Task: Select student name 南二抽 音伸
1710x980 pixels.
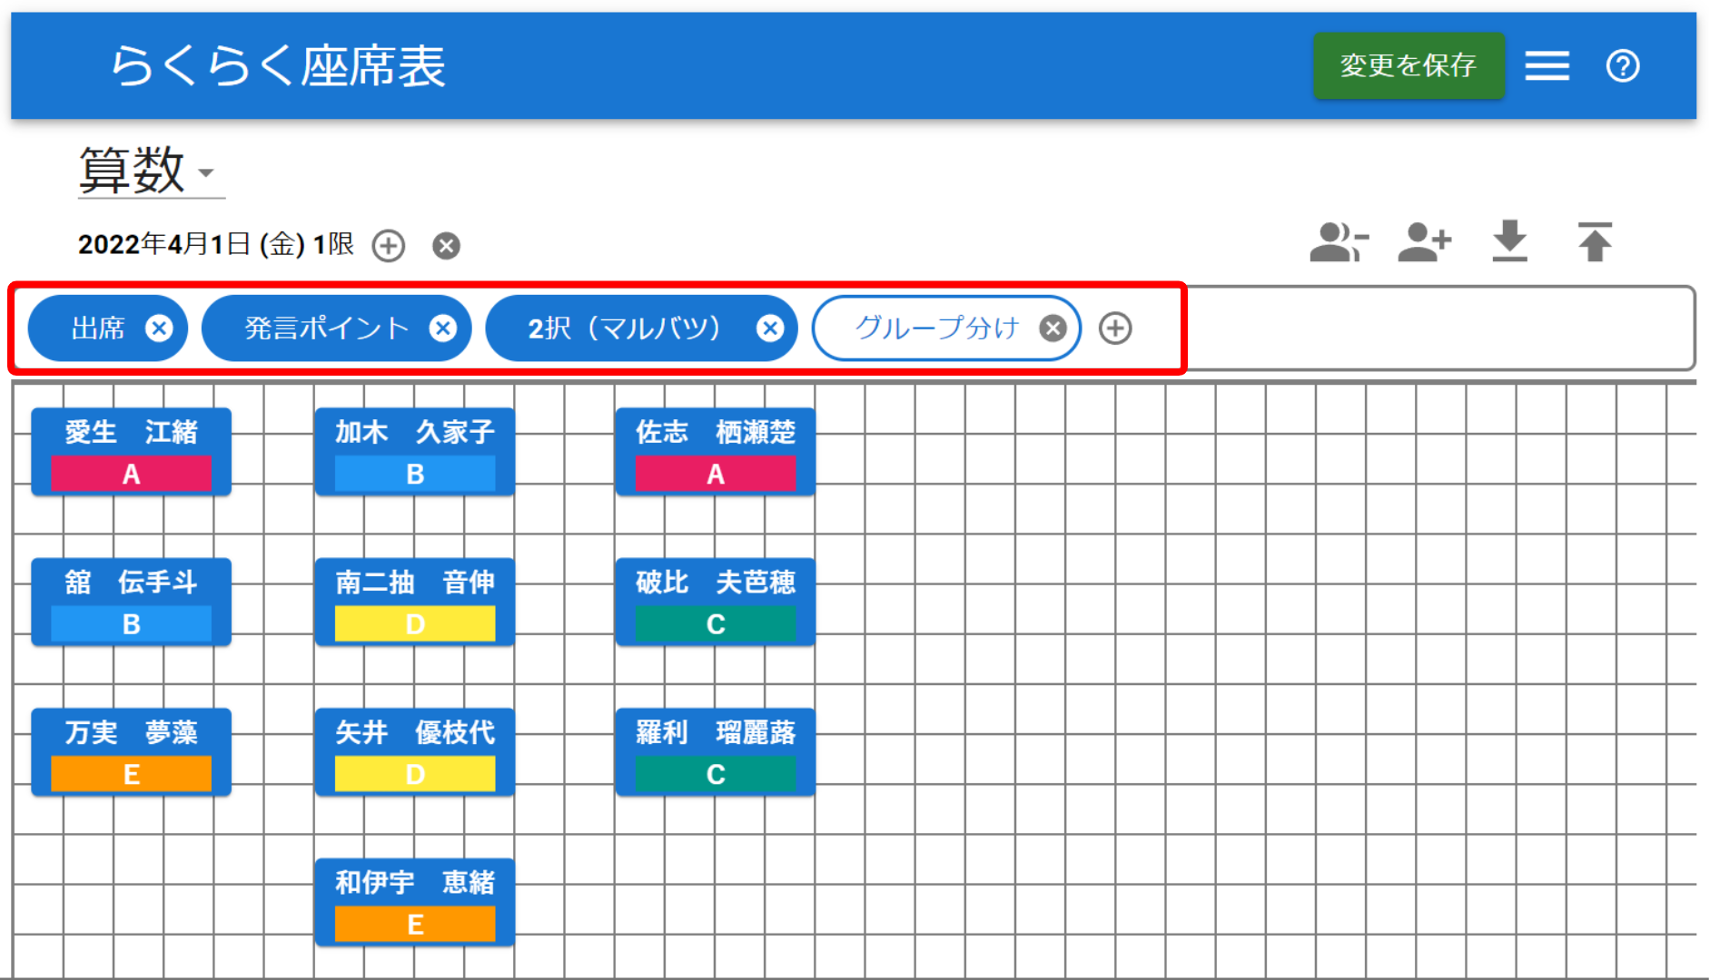Action: 415,582
